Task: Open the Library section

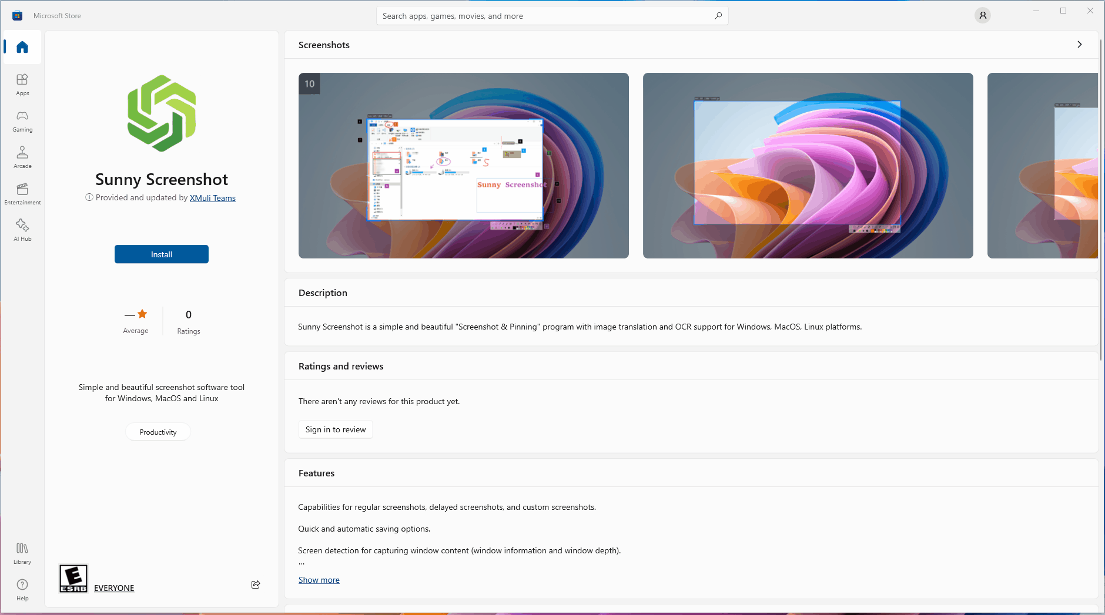Action: coord(22,553)
